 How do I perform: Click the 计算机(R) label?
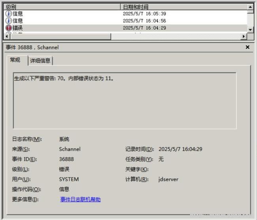[x=137, y=179]
